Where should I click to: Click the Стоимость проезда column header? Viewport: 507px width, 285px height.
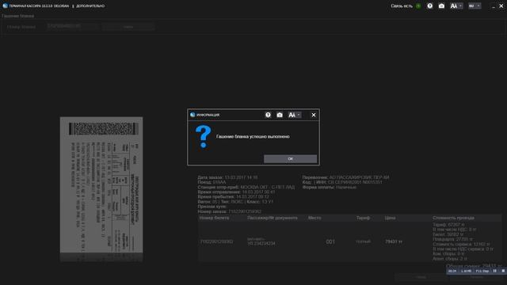[x=453, y=218]
